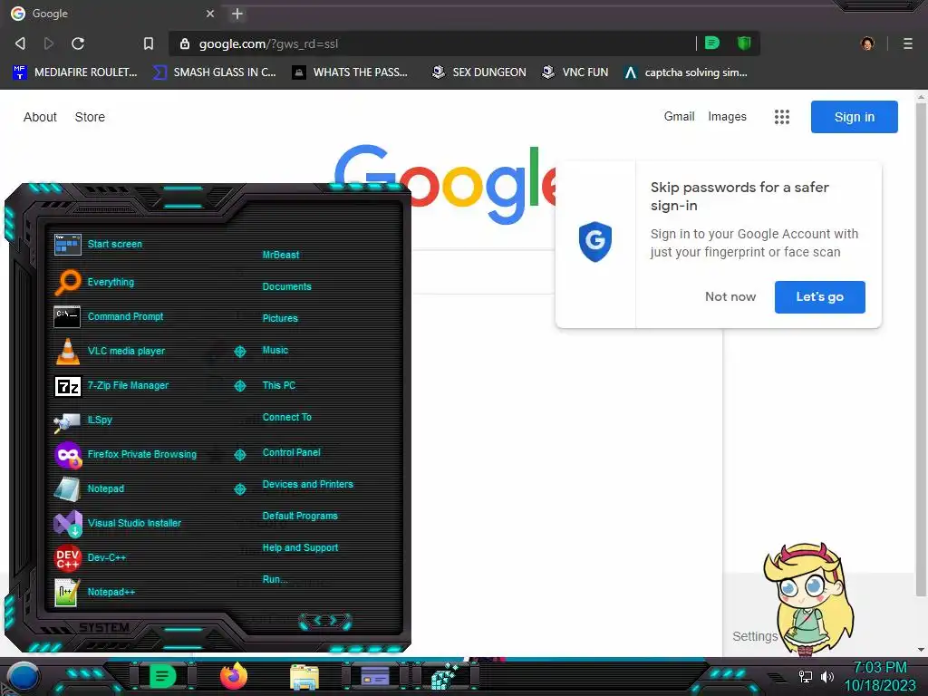928x696 pixels.
Task: Open Documents from start menu
Action: click(x=286, y=287)
